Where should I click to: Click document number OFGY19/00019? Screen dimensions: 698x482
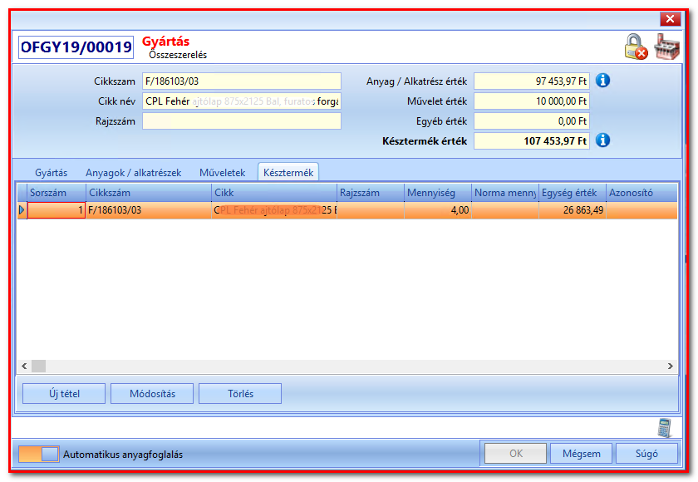(76, 47)
